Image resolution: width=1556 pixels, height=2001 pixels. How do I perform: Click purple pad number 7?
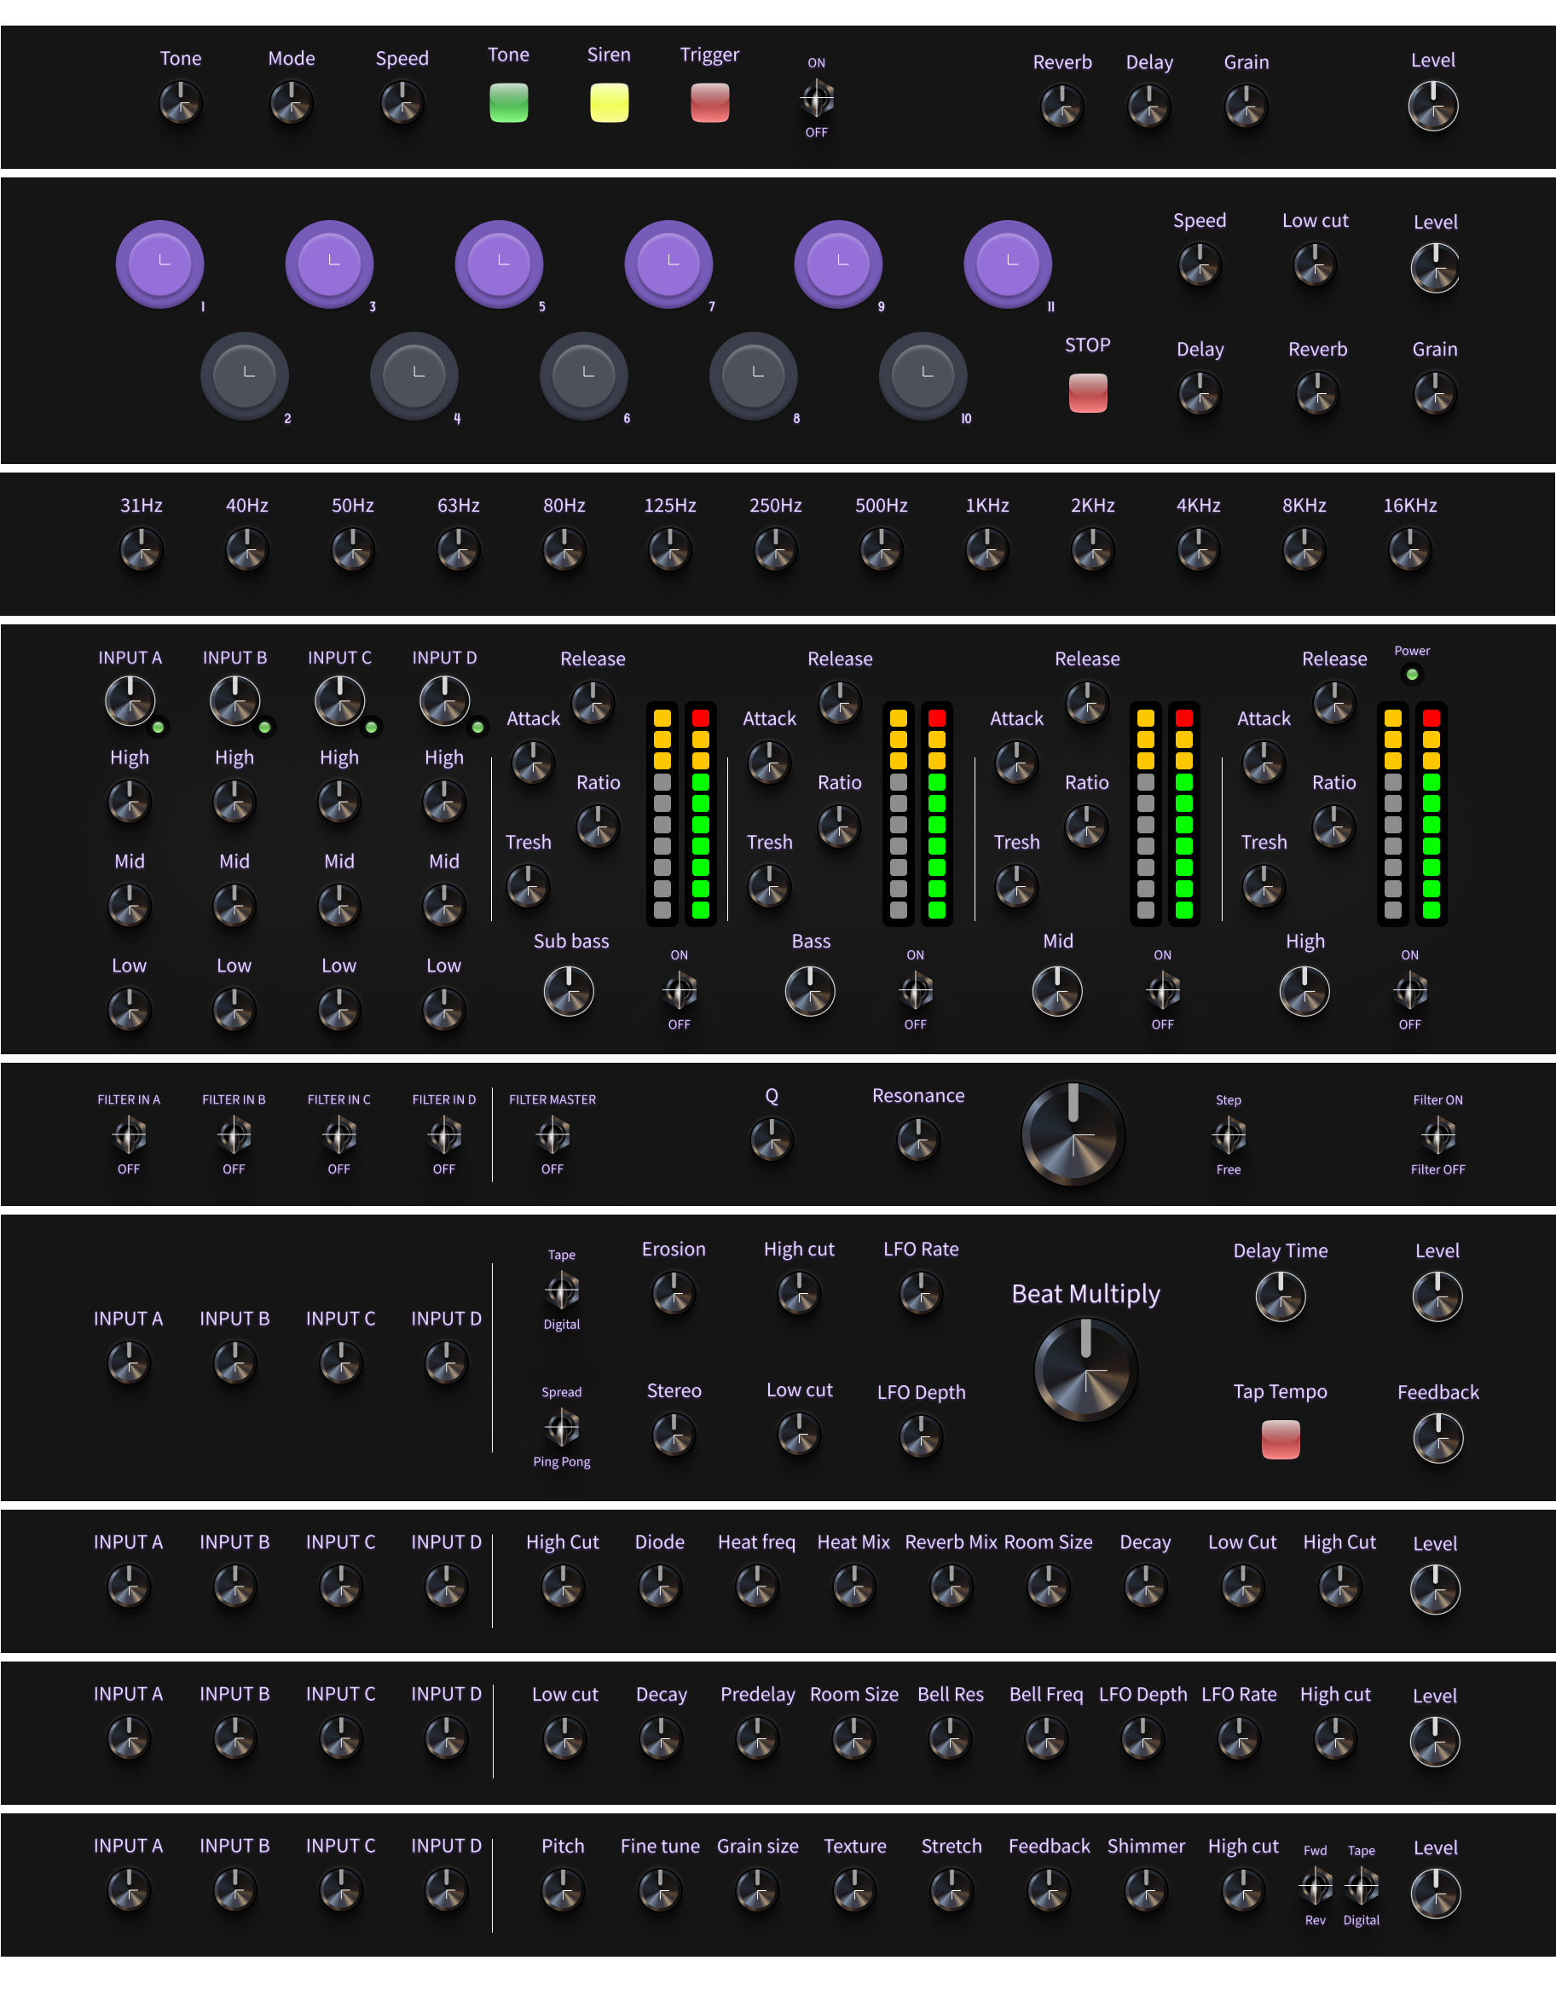(668, 264)
